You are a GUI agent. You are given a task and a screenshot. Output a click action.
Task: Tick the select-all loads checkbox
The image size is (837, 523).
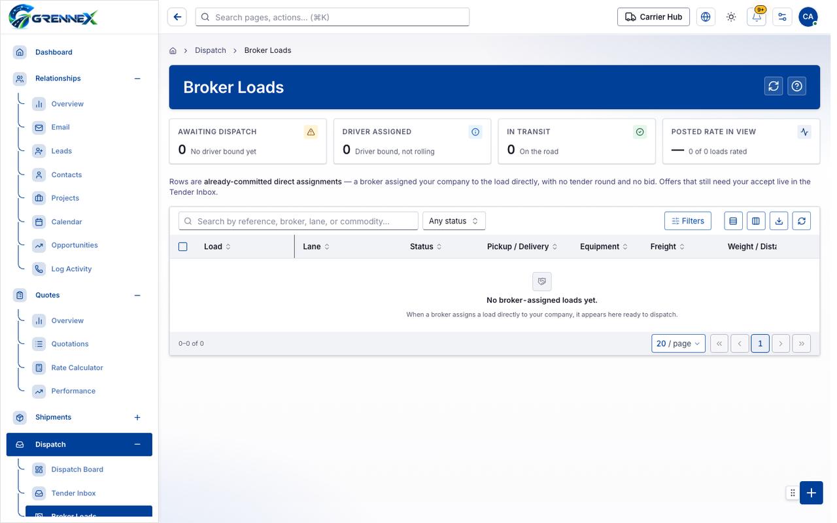click(183, 246)
